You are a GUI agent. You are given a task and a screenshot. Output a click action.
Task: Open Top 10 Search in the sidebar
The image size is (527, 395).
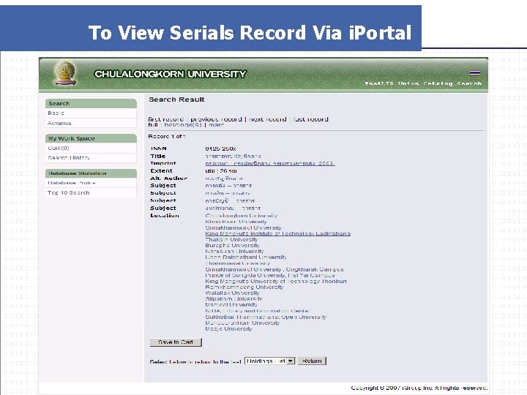click(x=69, y=193)
